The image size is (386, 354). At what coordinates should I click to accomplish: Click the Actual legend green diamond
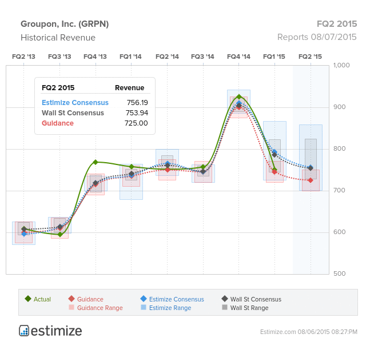click(28, 299)
